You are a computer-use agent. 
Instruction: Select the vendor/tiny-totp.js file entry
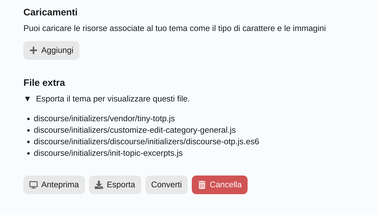click(104, 118)
